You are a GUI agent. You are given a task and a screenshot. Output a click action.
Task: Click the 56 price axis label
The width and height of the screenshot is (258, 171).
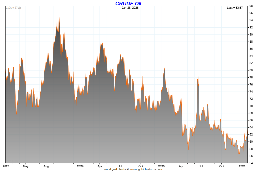coord(251,156)
